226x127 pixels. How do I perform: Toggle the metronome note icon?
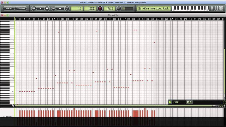pyautogui.click(x=67, y=8)
